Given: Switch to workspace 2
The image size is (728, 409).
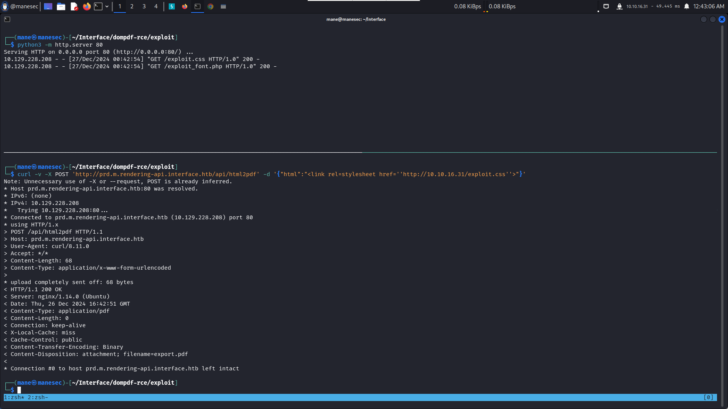Looking at the screenshot, I should 132,6.
